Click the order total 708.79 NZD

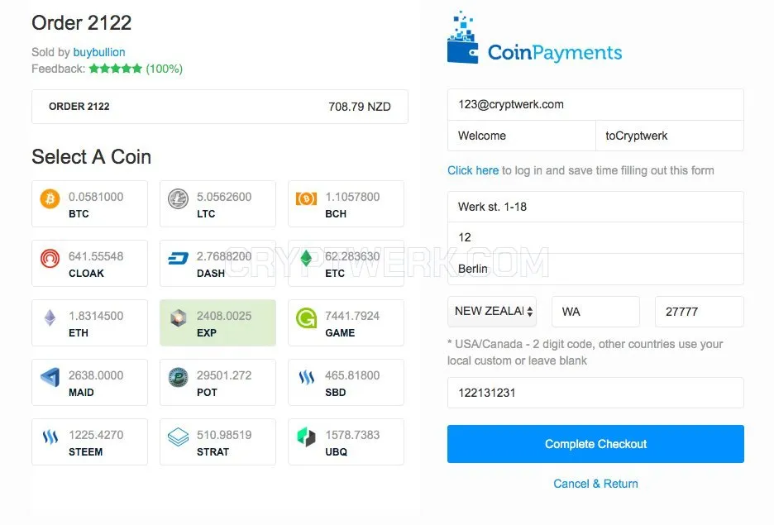point(360,107)
